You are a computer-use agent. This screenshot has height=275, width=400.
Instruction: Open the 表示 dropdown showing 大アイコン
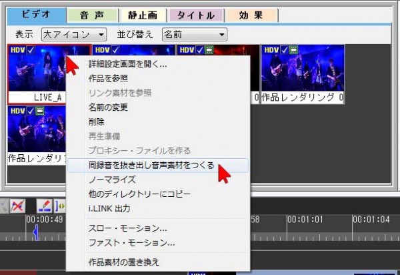(x=73, y=33)
